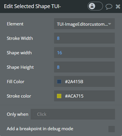Viewport: 122px width, 136px height.
Task: Click the Fill Color hex #2A415B
Action: 74,82
